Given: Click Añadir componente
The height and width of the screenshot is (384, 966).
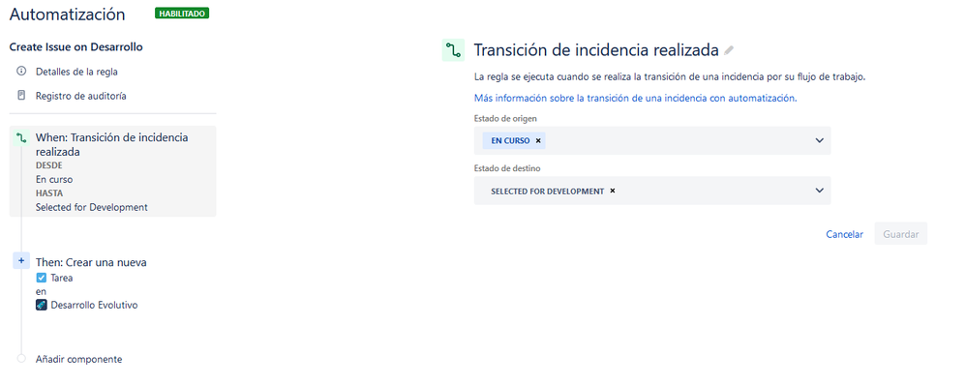Looking at the screenshot, I should coord(78,360).
